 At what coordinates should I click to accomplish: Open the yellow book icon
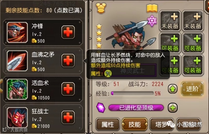tap(152, 8)
